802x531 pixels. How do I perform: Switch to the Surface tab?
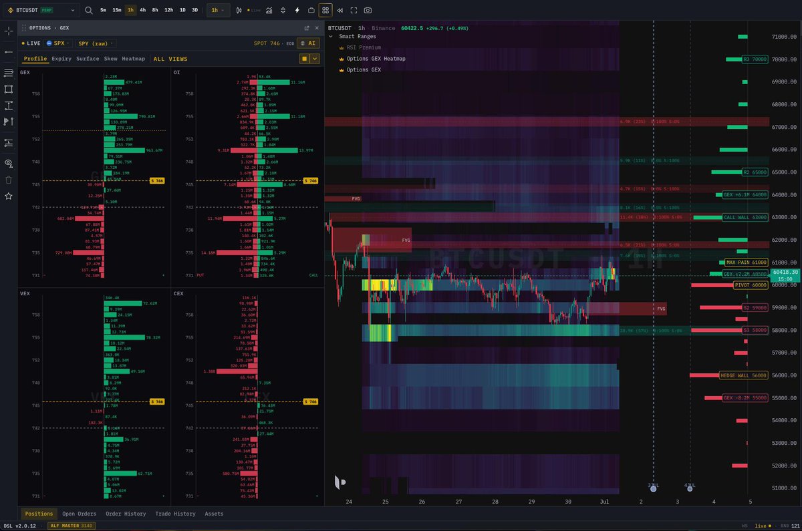pyautogui.click(x=88, y=59)
